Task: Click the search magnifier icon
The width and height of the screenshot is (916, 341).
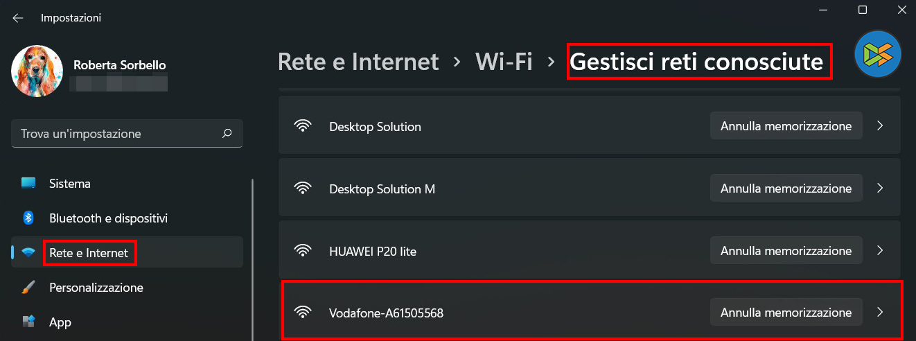Action: click(x=227, y=133)
